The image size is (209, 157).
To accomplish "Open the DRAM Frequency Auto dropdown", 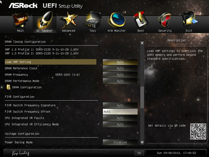I will pos(120,75).
